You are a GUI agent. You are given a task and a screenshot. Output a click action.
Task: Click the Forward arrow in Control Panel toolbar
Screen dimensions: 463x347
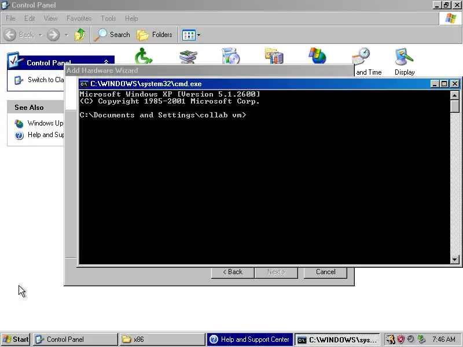pos(53,35)
